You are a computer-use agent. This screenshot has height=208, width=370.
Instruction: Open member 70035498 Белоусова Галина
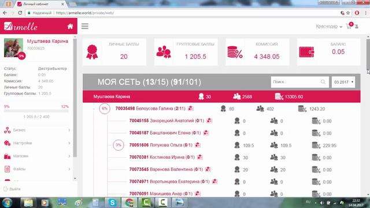pos(150,109)
